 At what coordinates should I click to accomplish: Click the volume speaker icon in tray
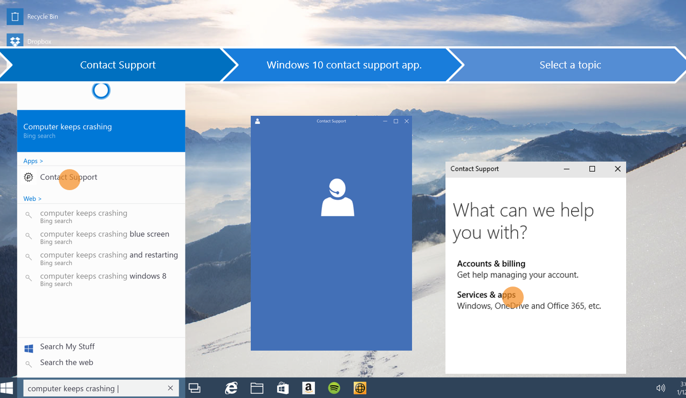click(x=660, y=388)
